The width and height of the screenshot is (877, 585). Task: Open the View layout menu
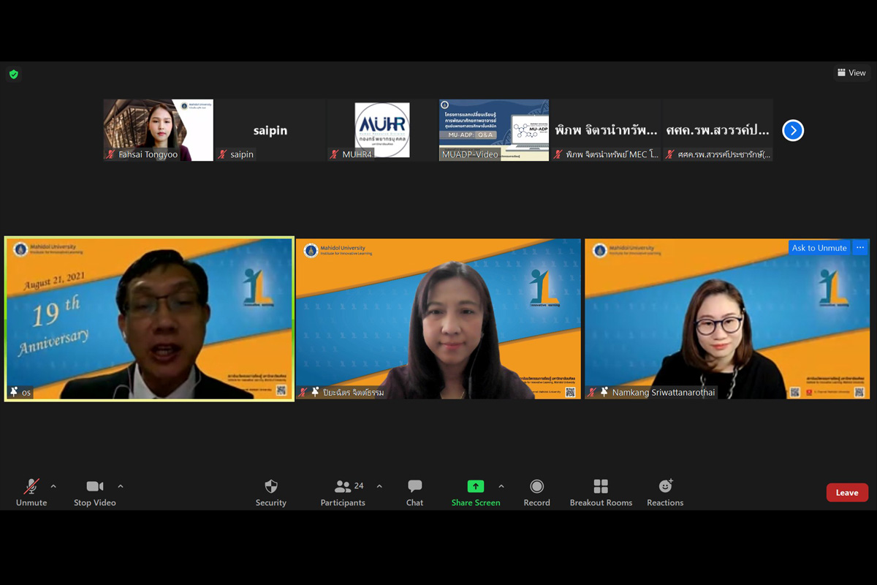[x=851, y=72]
